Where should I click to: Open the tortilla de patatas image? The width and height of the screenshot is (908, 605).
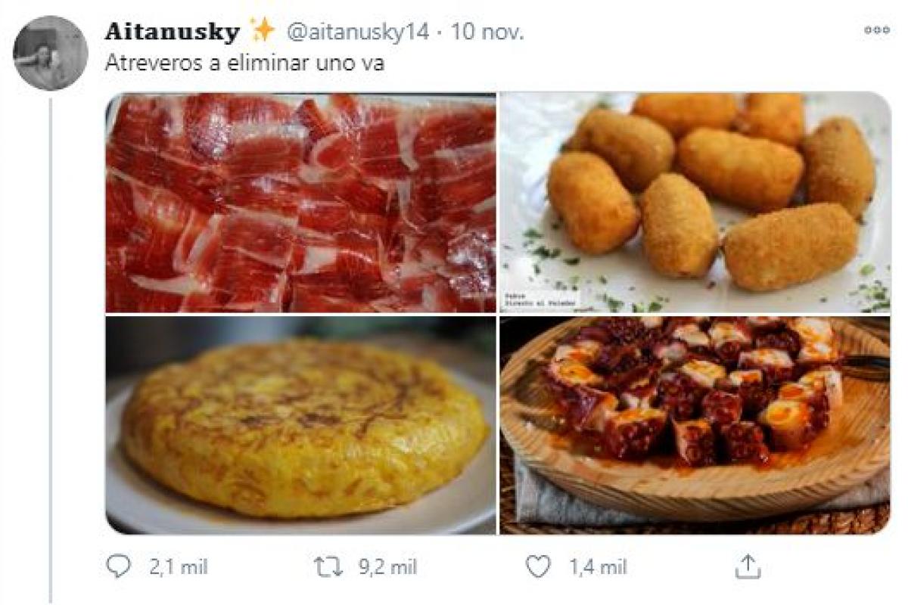[300, 426]
